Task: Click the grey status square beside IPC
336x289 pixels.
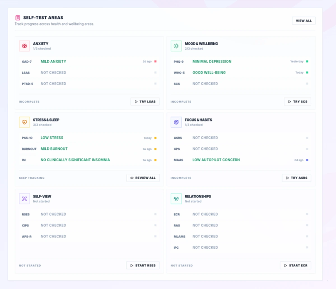Action: (x=307, y=247)
